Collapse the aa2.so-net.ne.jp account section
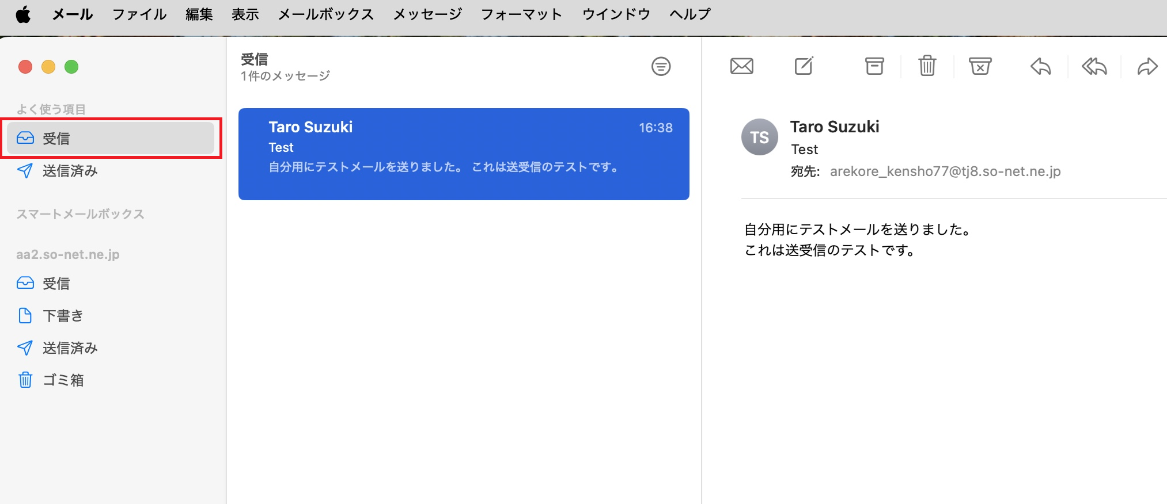 [x=68, y=254]
